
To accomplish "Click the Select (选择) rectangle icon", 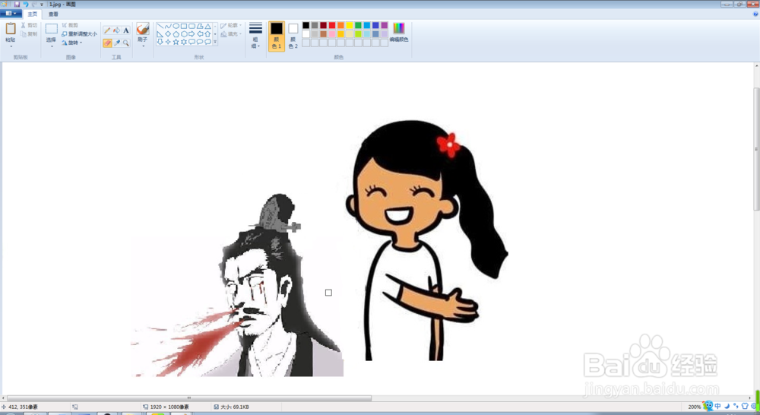I will click(x=52, y=29).
